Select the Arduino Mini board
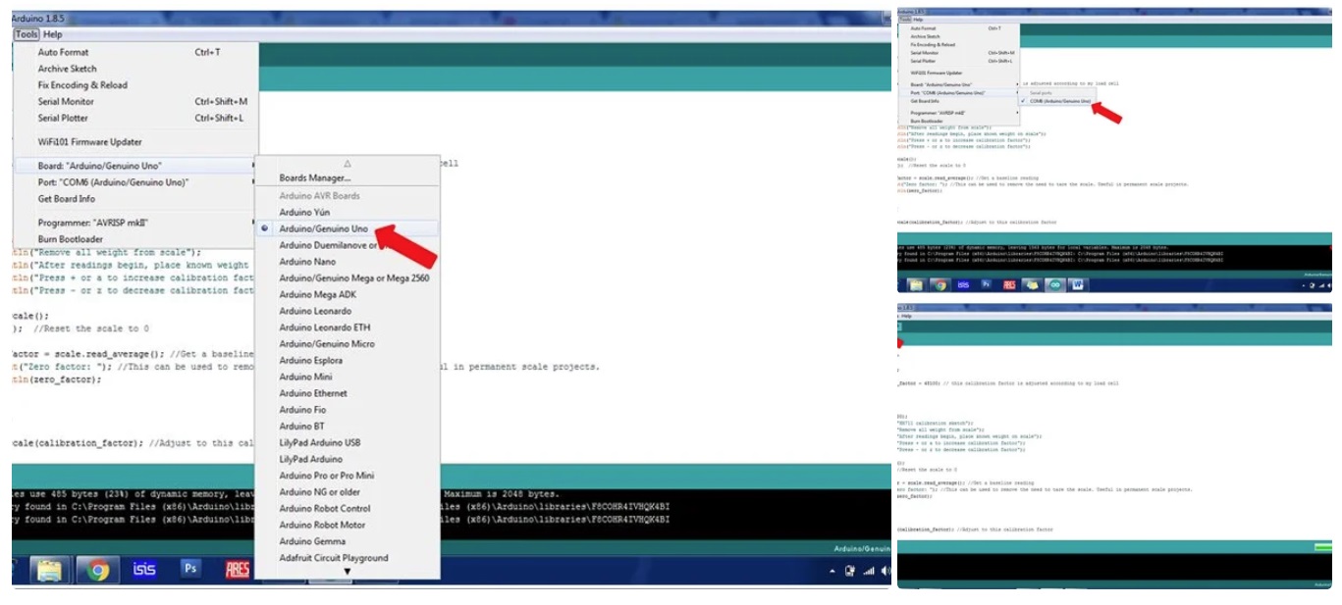The height and width of the screenshot is (605, 1342). 348,377
